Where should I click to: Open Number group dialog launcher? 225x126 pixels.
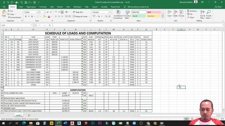point(111,21)
